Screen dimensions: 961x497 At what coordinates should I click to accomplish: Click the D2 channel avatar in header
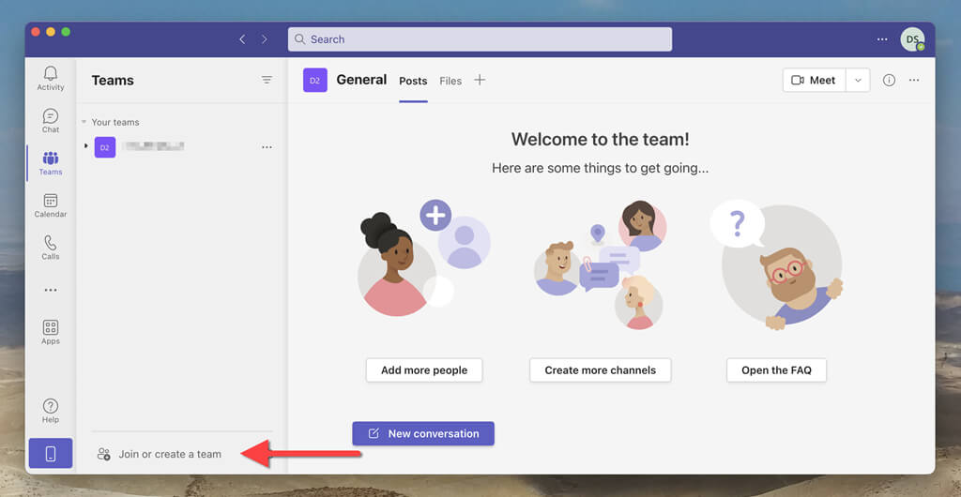point(315,81)
